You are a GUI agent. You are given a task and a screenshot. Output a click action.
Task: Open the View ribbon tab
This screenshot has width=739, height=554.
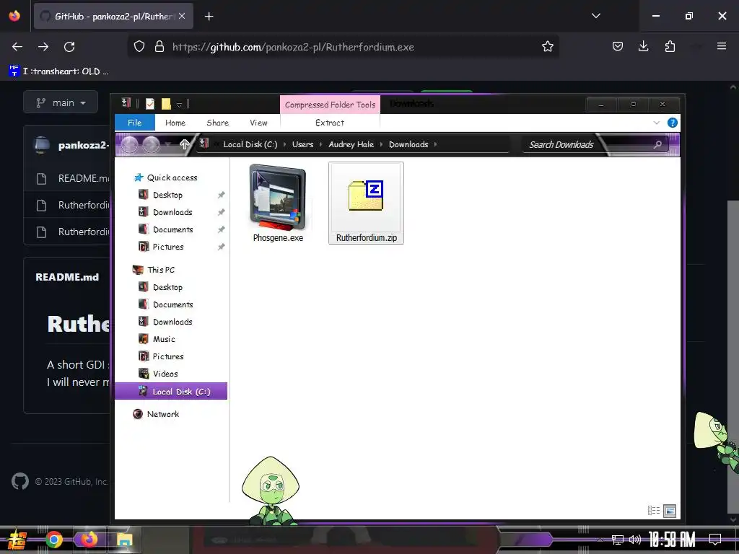click(x=258, y=123)
